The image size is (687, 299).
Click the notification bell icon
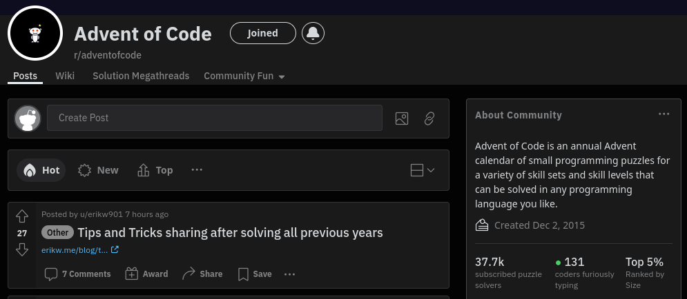[313, 33]
